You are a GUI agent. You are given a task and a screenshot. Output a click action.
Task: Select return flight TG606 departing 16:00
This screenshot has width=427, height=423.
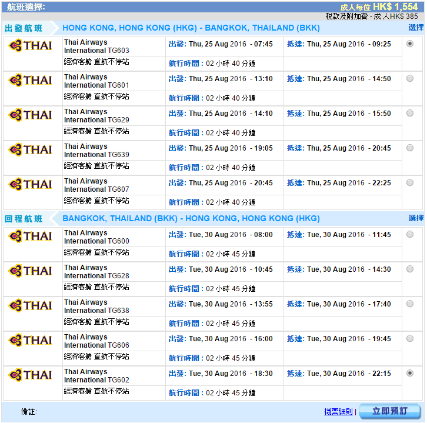(410, 338)
